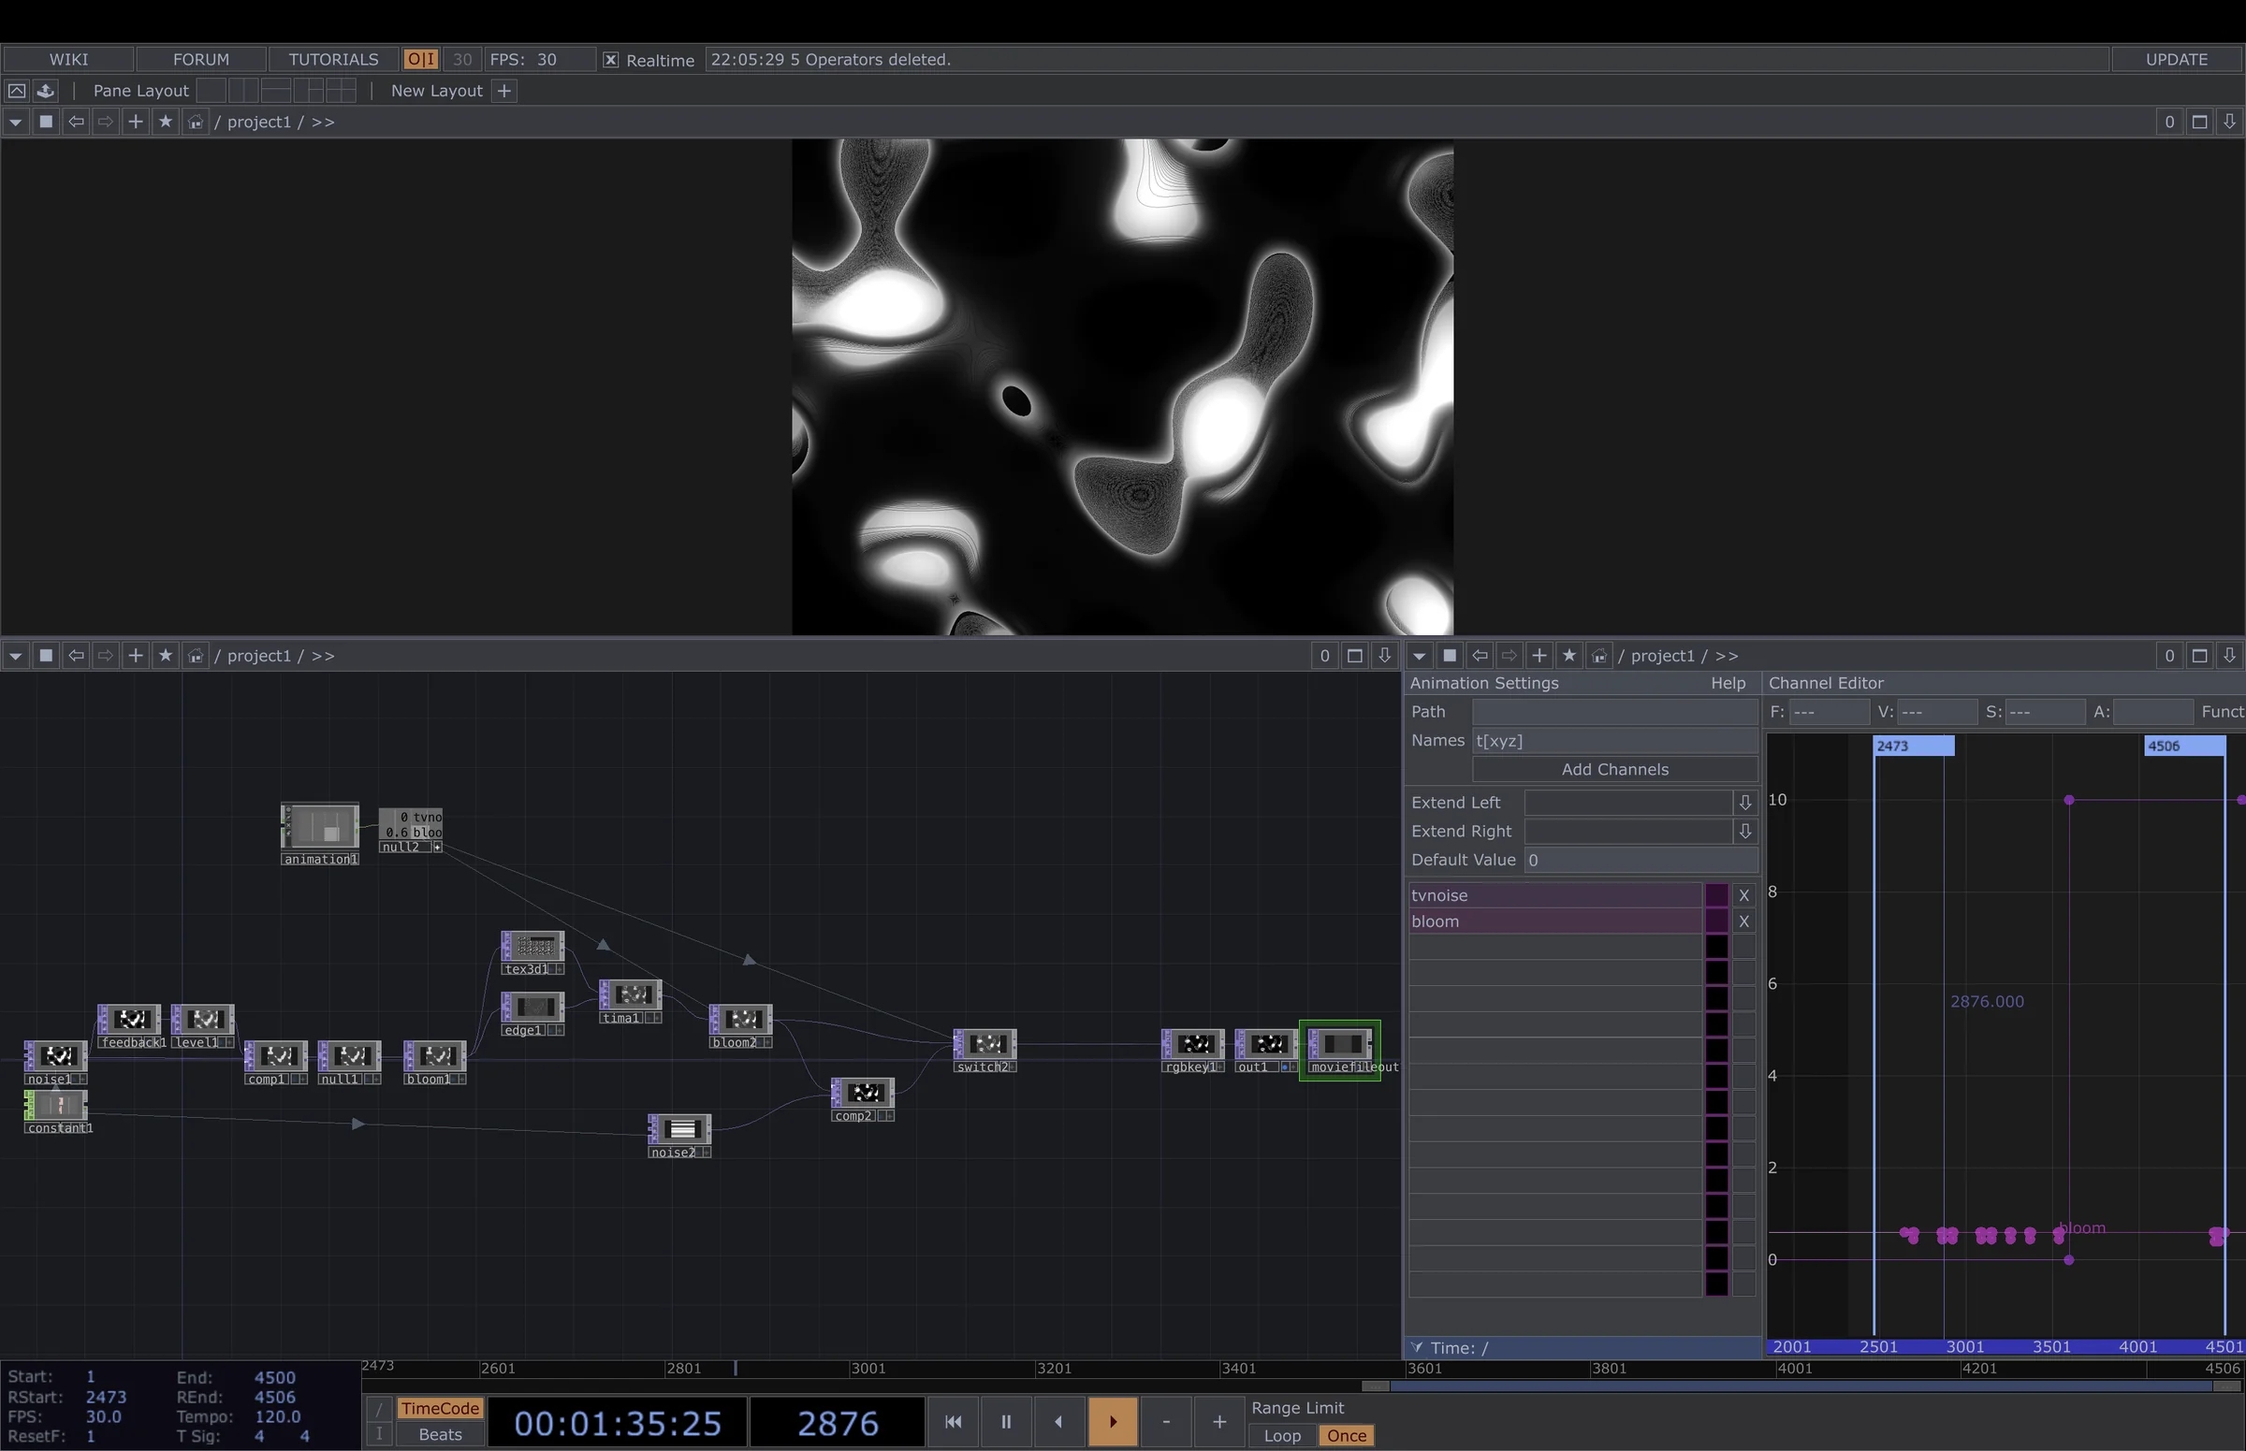Open the WIKI link
The height and width of the screenshot is (1451, 2246).
tap(68, 59)
